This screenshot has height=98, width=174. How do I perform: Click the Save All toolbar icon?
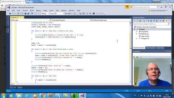28,14
